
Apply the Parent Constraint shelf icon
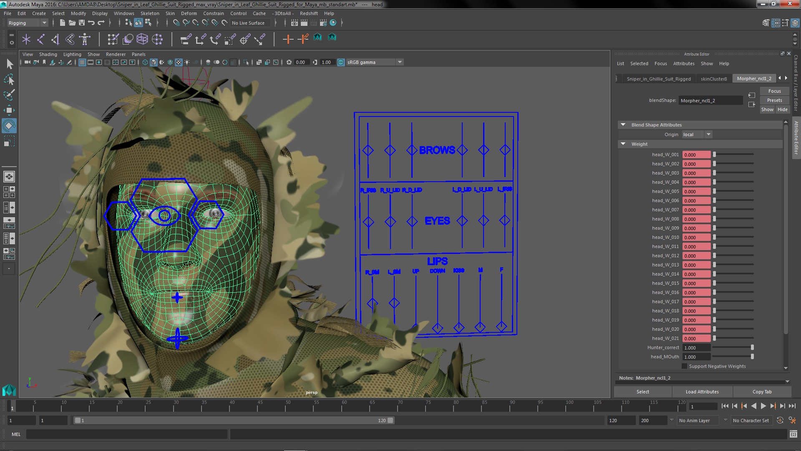point(186,39)
